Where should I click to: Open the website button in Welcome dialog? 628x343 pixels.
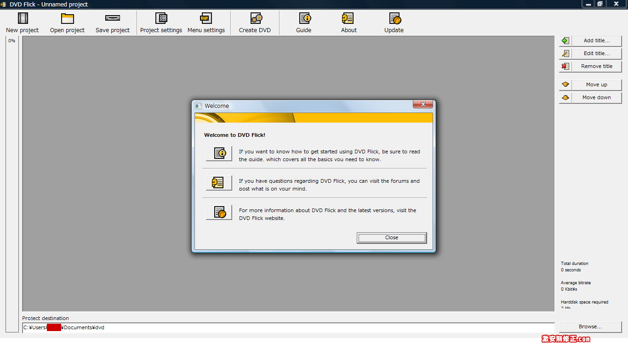[x=219, y=212]
